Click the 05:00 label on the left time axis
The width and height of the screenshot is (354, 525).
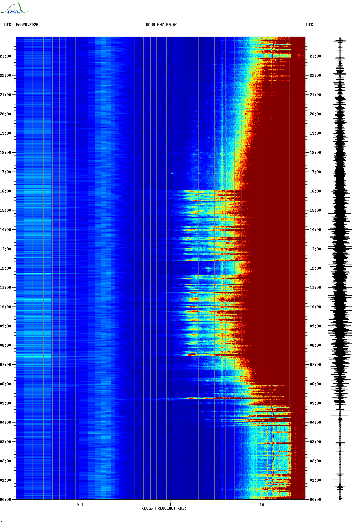click(5, 403)
